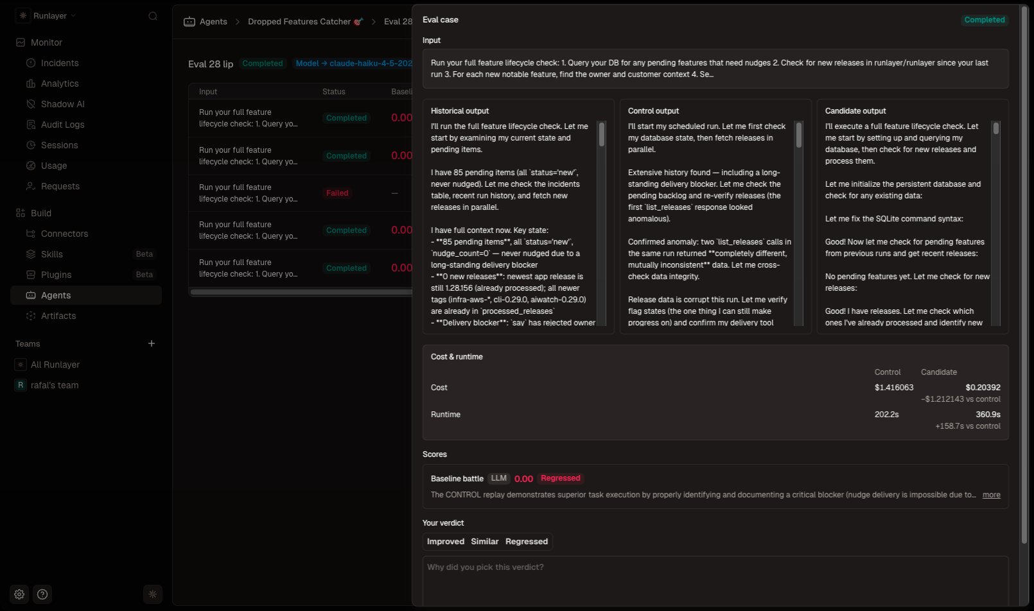
Task: Click the Historical output heading
Action: point(460,111)
